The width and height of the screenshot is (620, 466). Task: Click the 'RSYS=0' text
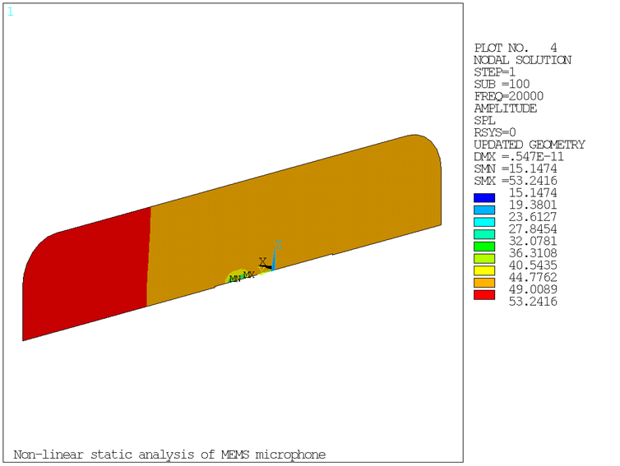[495, 132]
